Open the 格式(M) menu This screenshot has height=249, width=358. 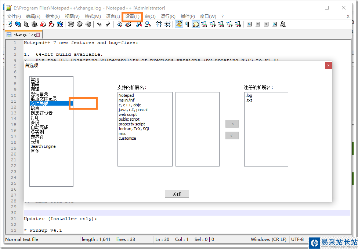93,17
